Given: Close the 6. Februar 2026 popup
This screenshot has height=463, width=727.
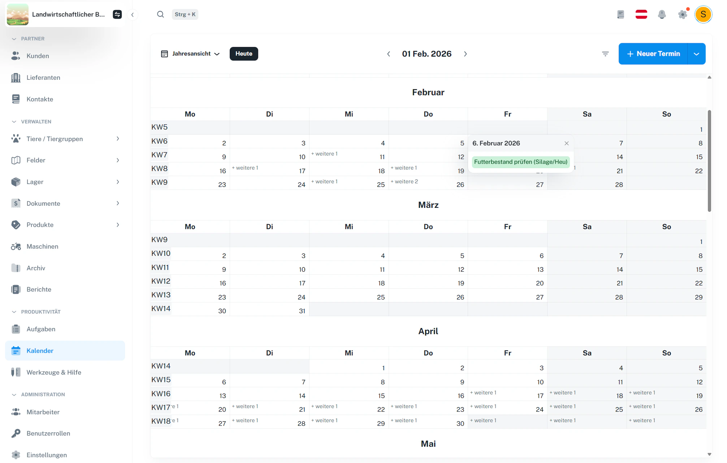Looking at the screenshot, I should point(566,143).
